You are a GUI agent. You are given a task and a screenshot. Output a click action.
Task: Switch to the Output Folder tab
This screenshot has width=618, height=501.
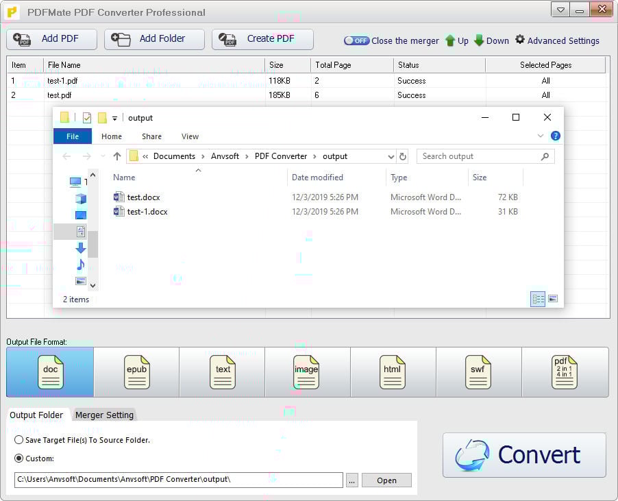tap(36, 415)
